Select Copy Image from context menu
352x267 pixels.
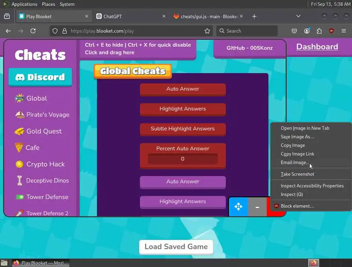[x=311, y=145]
